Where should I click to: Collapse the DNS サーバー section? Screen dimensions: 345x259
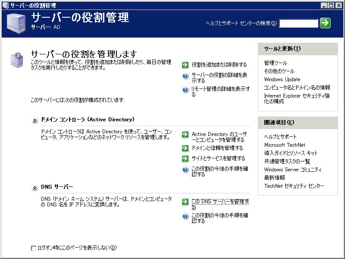[34, 188]
